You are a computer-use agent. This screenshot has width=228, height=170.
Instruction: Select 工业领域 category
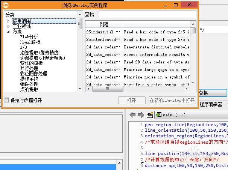(x=22, y=26)
